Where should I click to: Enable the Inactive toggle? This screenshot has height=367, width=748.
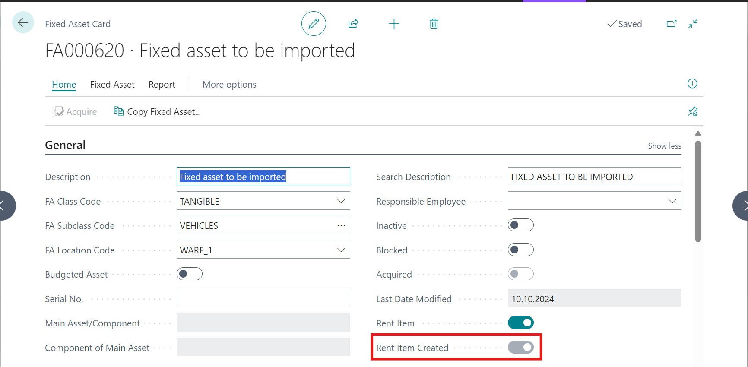point(520,225)
